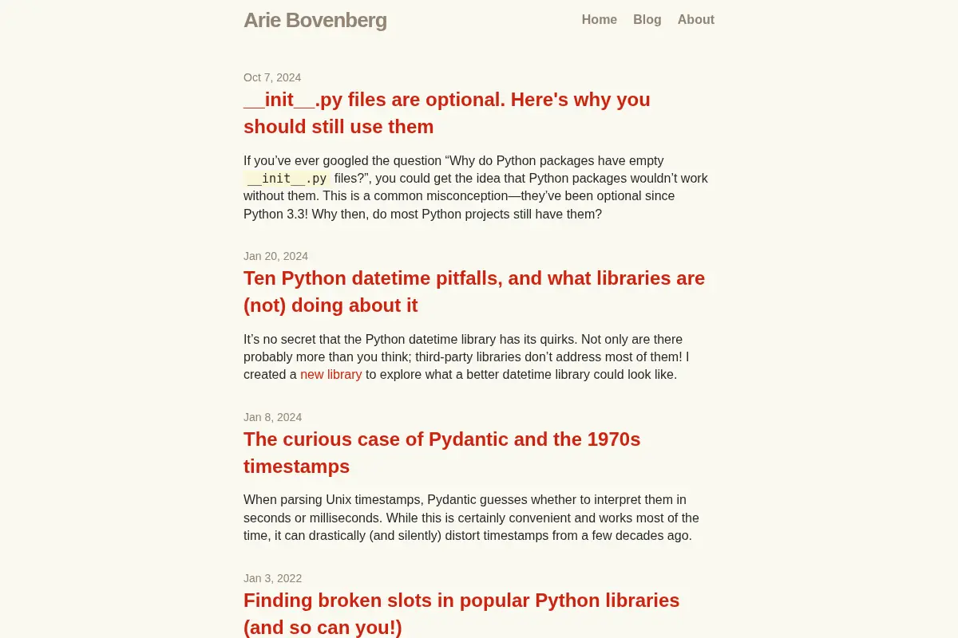Viewport: 958px width, 638px height.
Task: Open the Pydantic 1970s timestamps article
Action: point(442,453)
